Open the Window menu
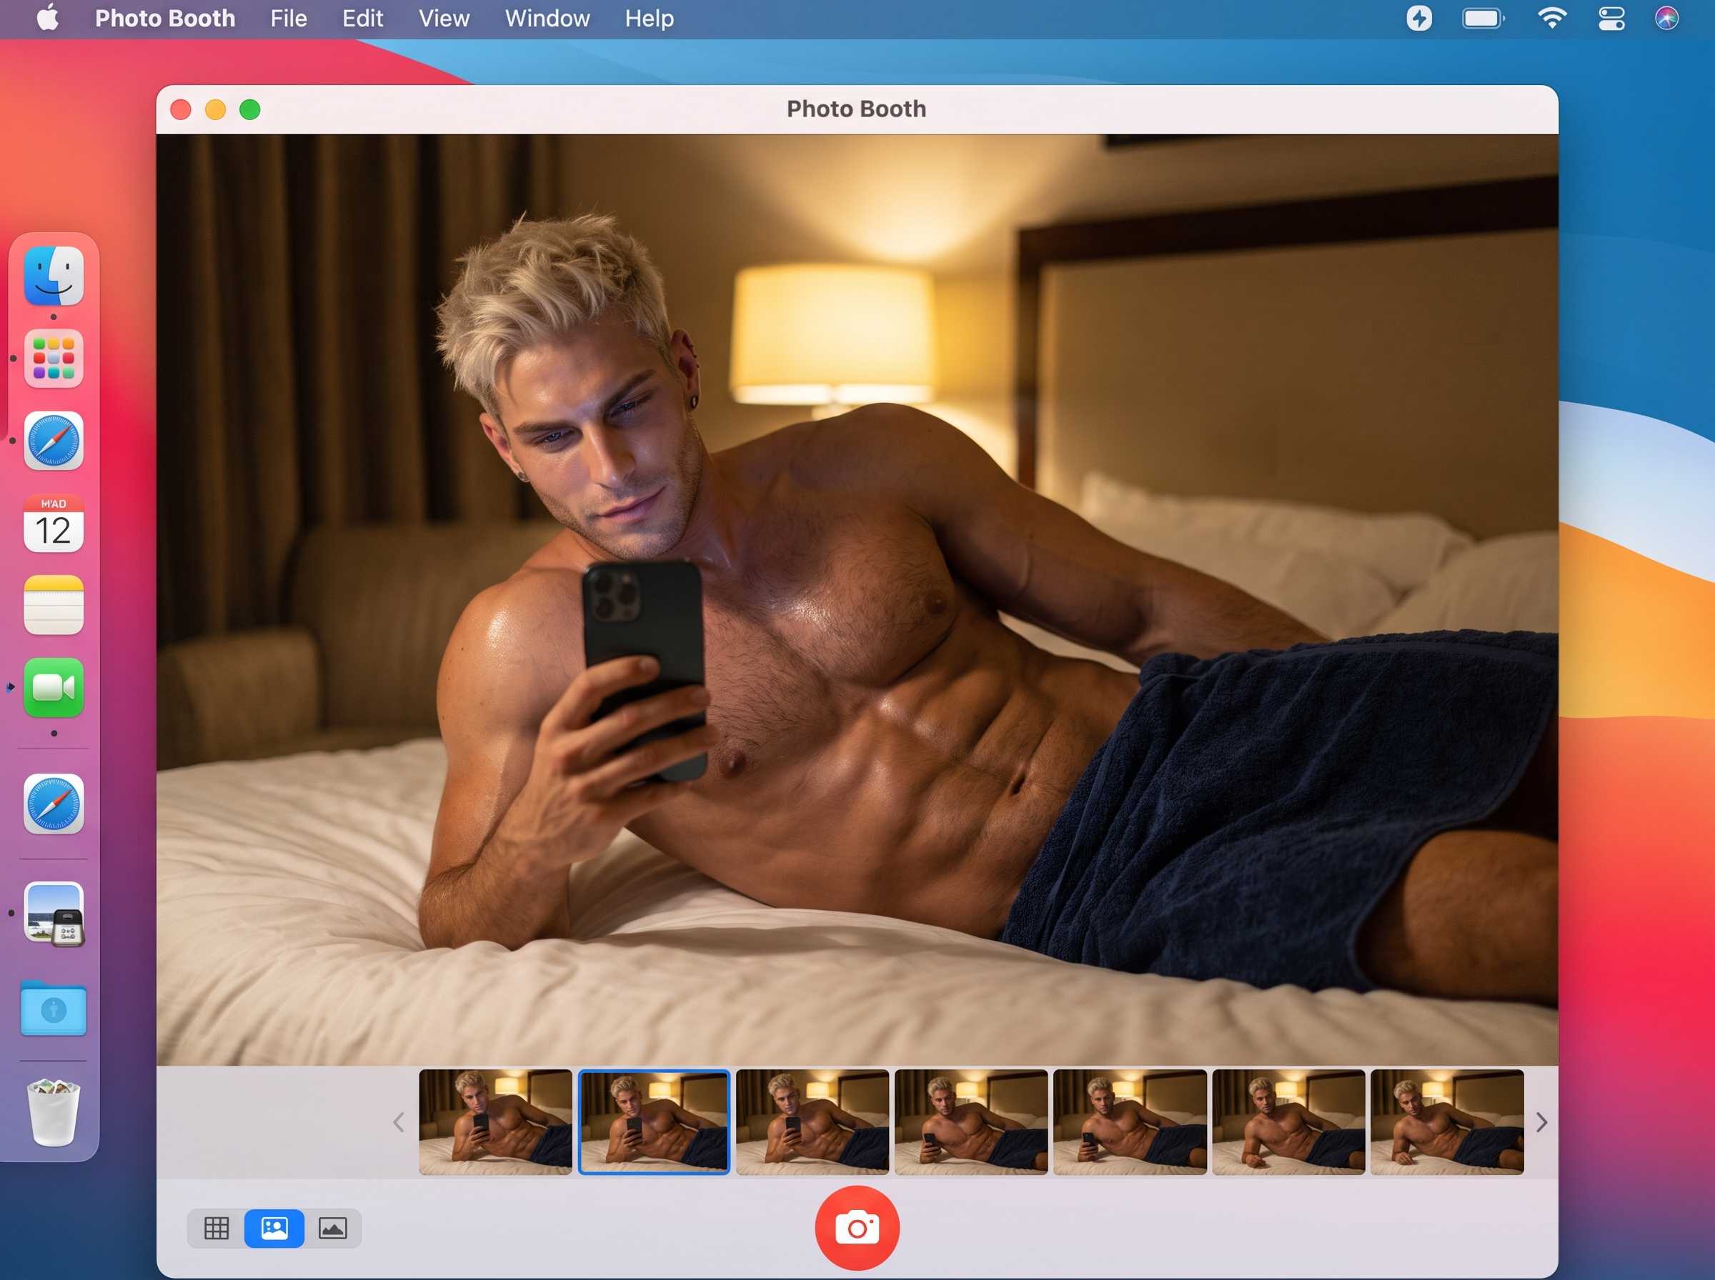 coord(547,18)
